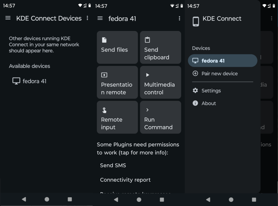Open hamburger menu on fedora 41 screen

100,18
